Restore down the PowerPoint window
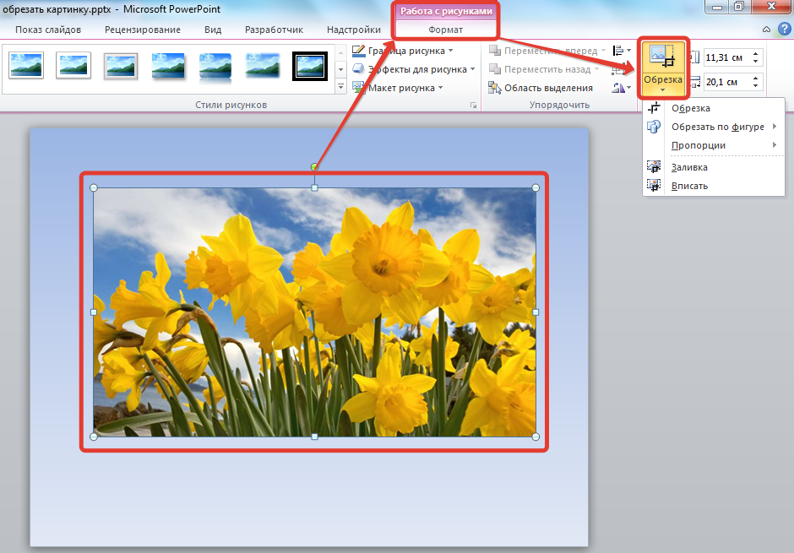Viewport: 794px width, 553px height. point(739,7)
